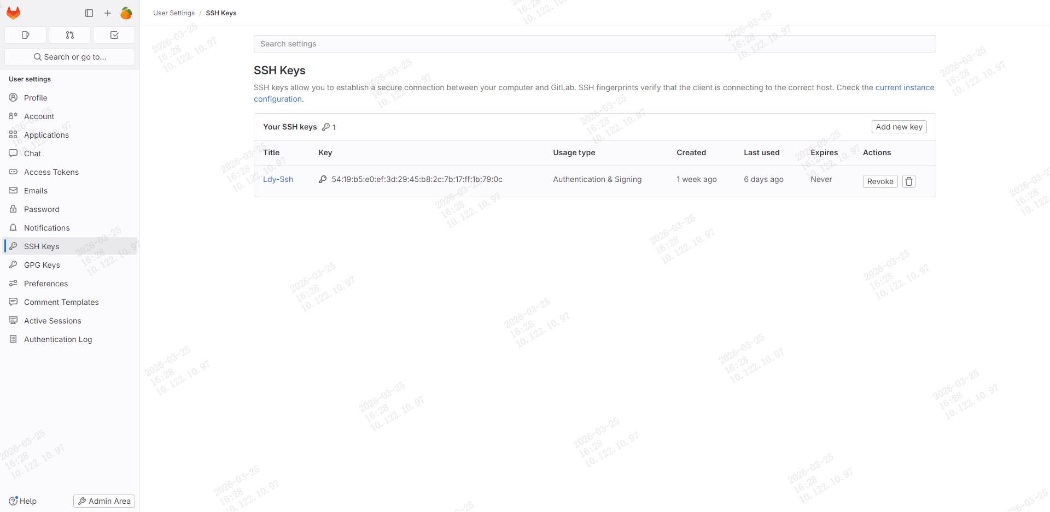
Task: Click the Key column header
Action: (325, 152)
